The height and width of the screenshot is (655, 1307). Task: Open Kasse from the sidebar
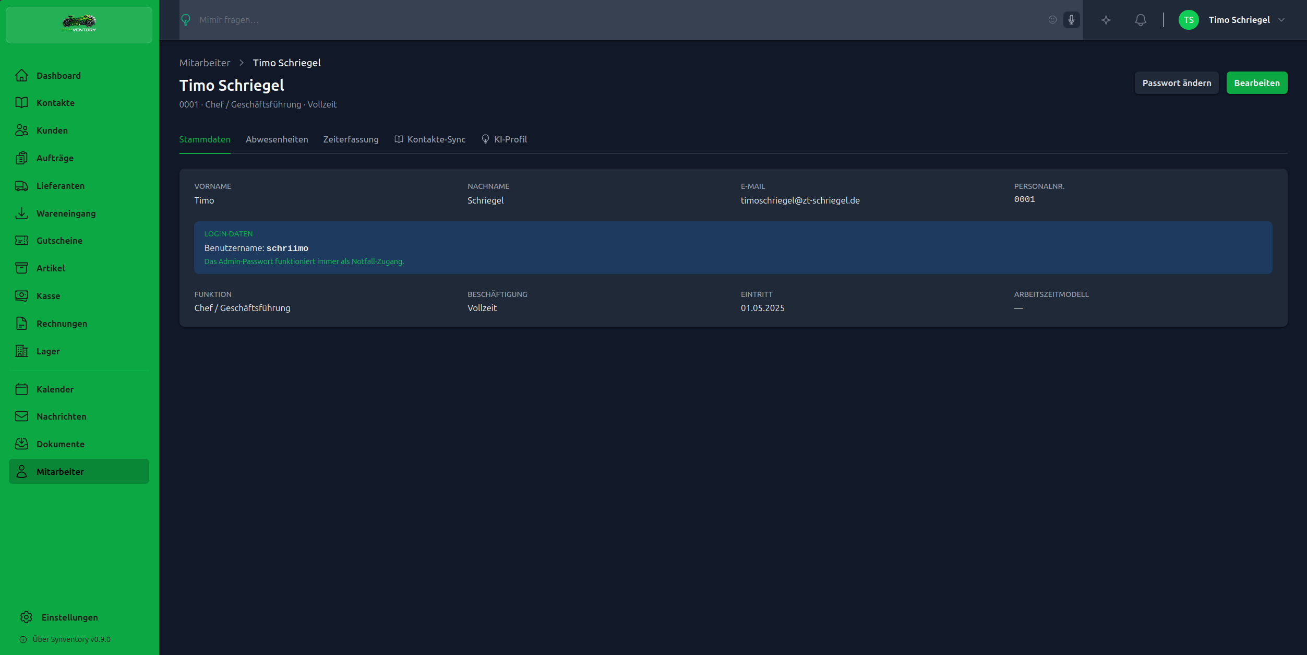pyautogui.click(x=48, y=296)
